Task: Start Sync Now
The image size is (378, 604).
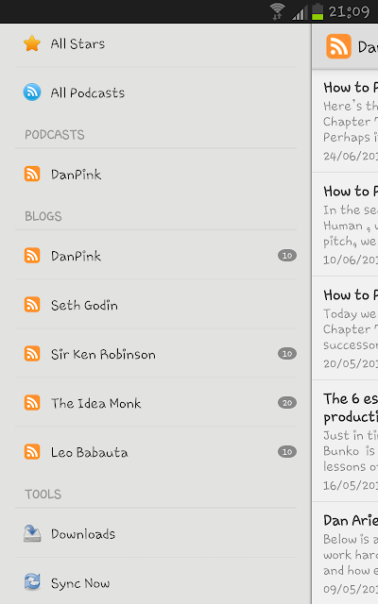Action: [156, 582]
